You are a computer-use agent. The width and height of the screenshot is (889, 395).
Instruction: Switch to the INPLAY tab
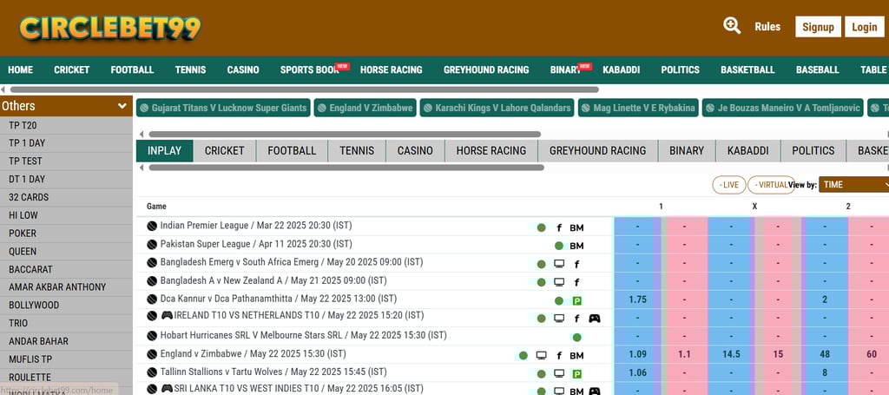click(x=164, y=151)
